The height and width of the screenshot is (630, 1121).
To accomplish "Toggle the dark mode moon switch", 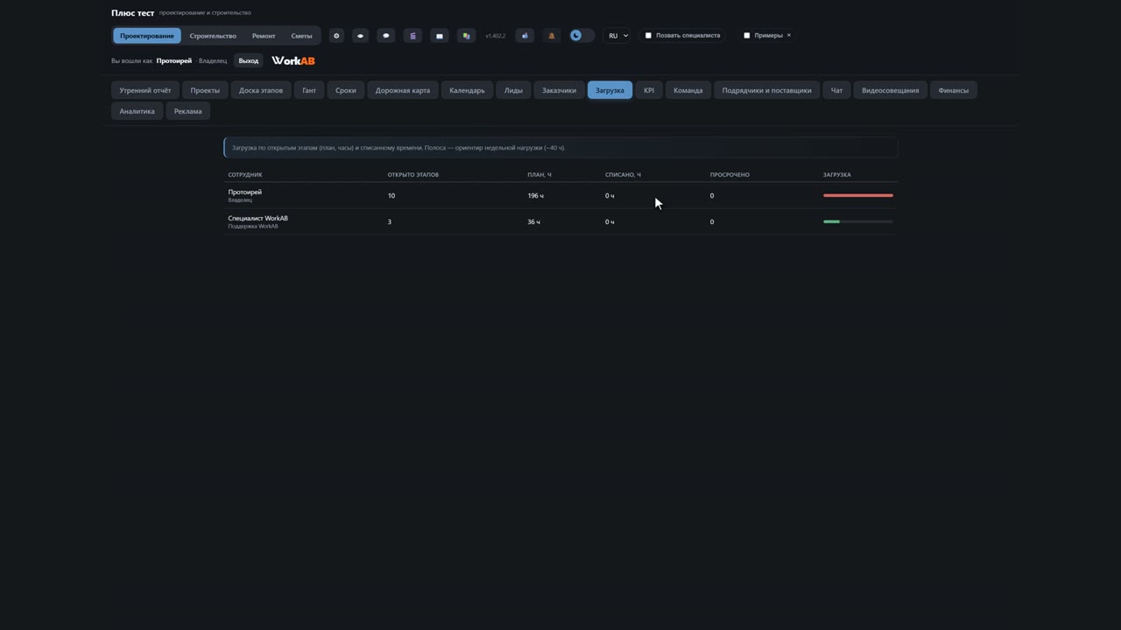I will click(x=582, y=36).
